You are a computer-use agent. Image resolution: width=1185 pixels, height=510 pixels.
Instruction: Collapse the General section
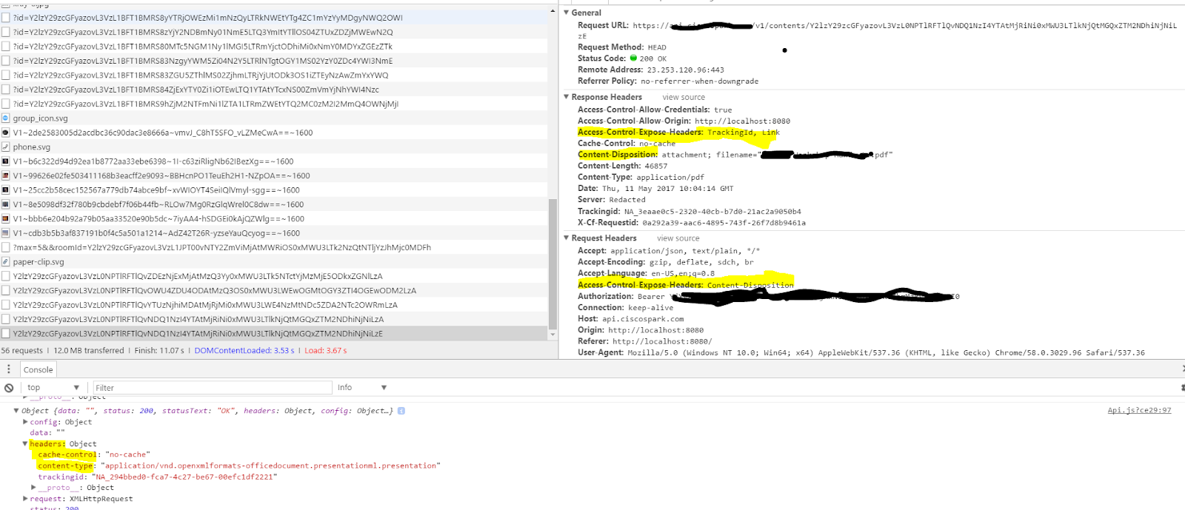(x=567, y=13)
